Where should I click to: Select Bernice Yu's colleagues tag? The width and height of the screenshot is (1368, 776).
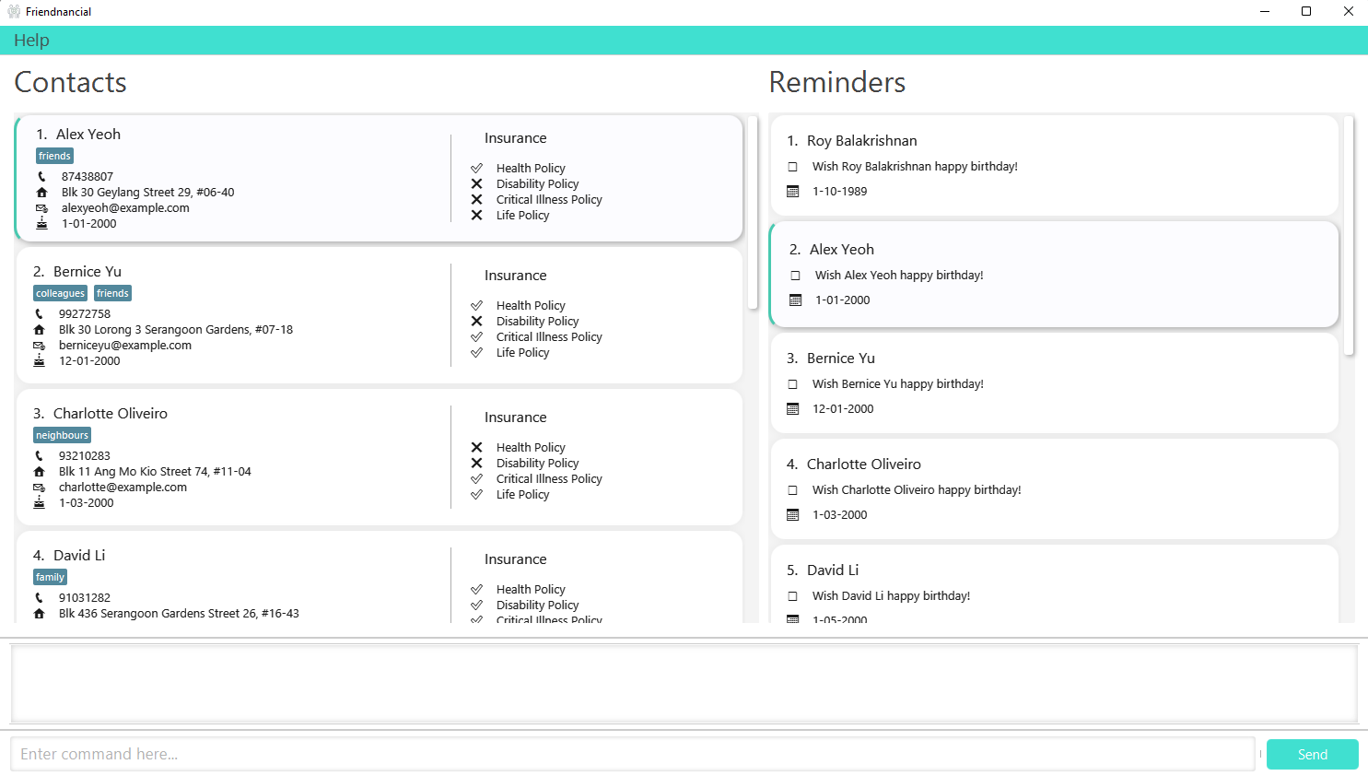(61, 294)
